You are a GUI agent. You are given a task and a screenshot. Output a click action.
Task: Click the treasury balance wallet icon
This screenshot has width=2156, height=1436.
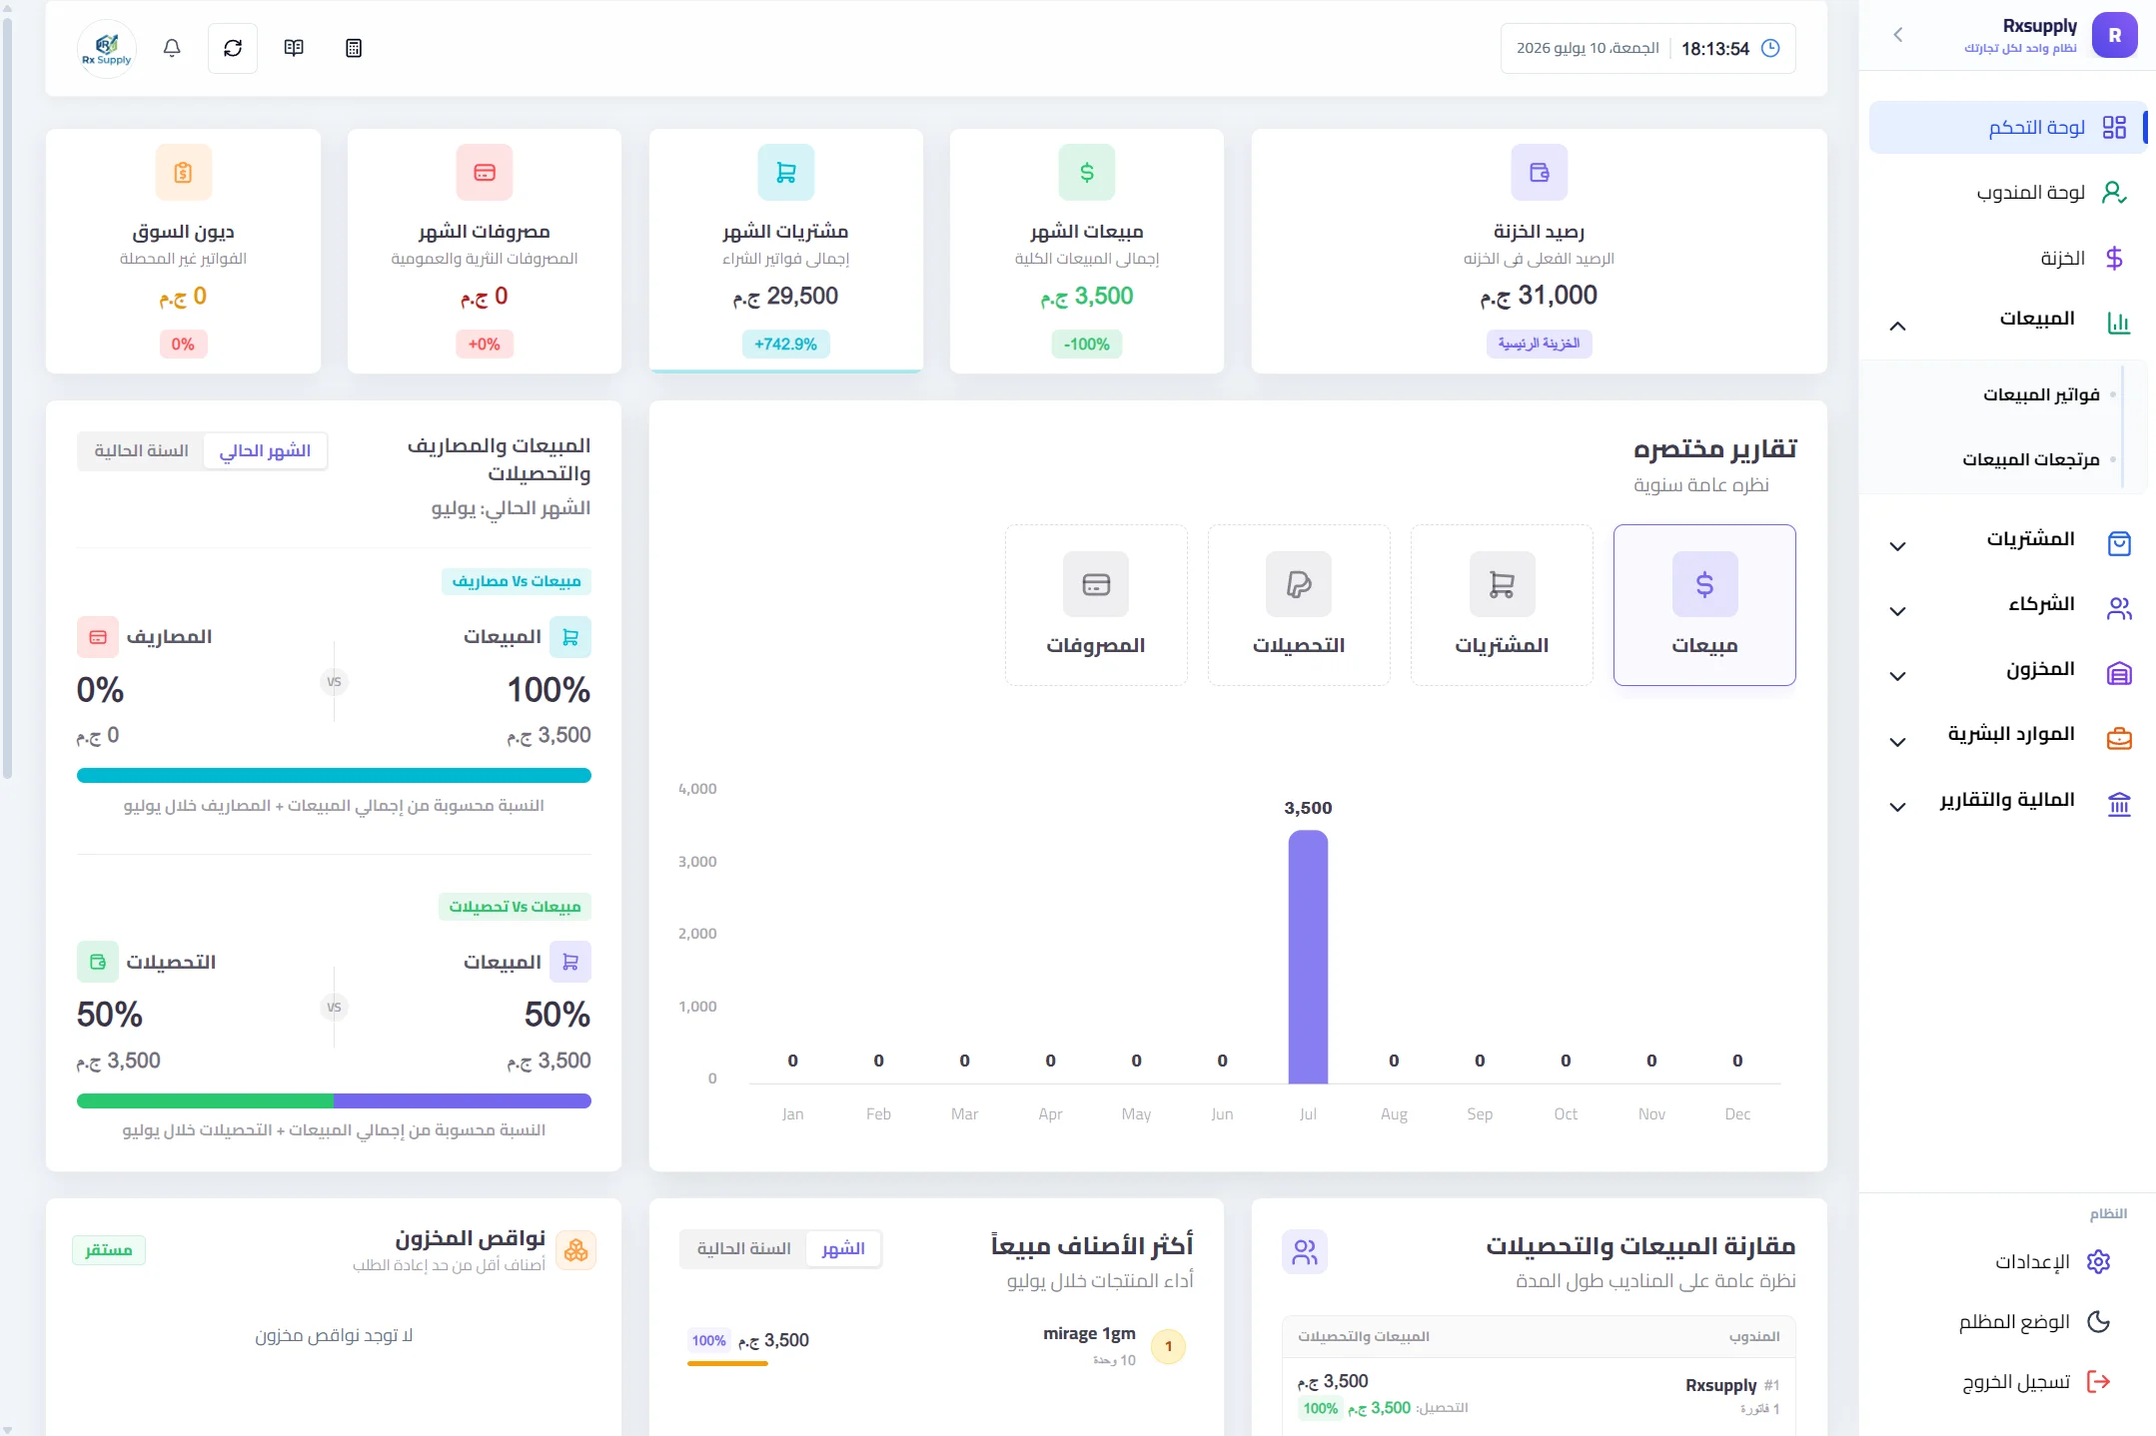pyautogui.click(x=1540, y=173)
